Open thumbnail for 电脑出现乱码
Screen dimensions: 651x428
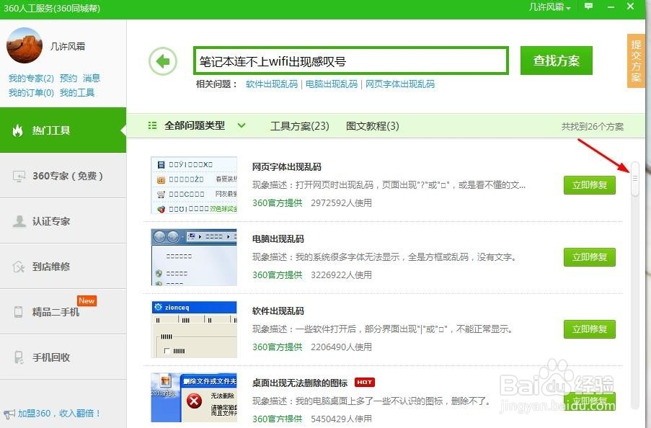click(194, 257)
